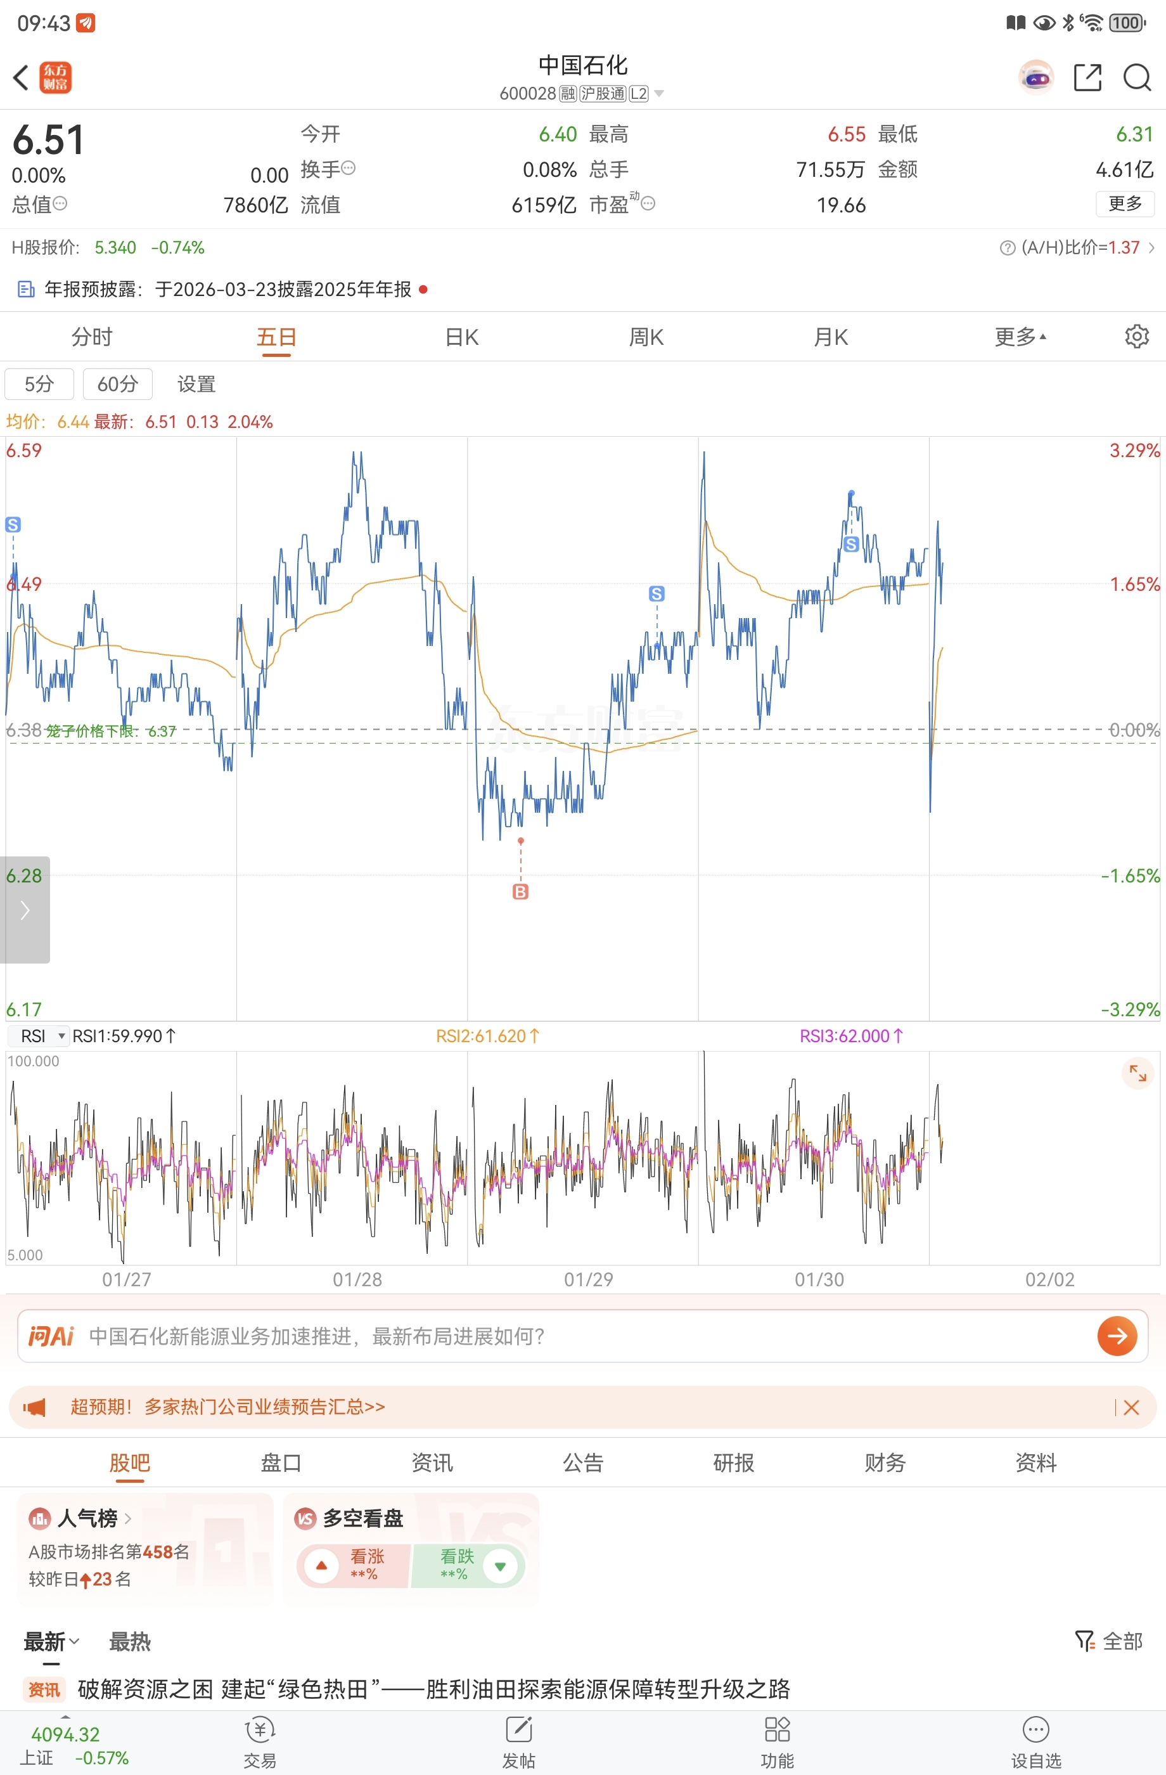Expand RSI chart to fullscreen
The width and height of the screenshot is (1166, 1775).
1137,1073
